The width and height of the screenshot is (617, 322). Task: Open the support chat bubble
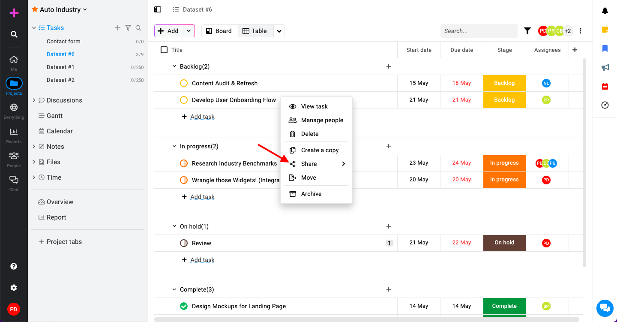[x=605, y=308]
